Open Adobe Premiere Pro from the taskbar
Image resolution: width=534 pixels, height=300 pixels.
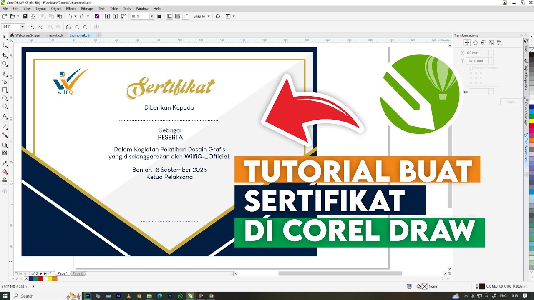88,296
